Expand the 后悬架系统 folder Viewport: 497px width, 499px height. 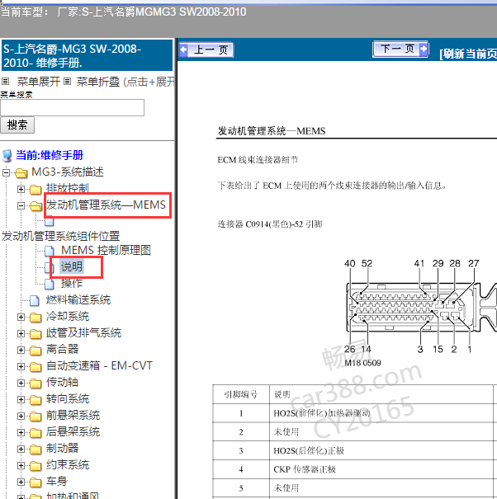point(21,432)
